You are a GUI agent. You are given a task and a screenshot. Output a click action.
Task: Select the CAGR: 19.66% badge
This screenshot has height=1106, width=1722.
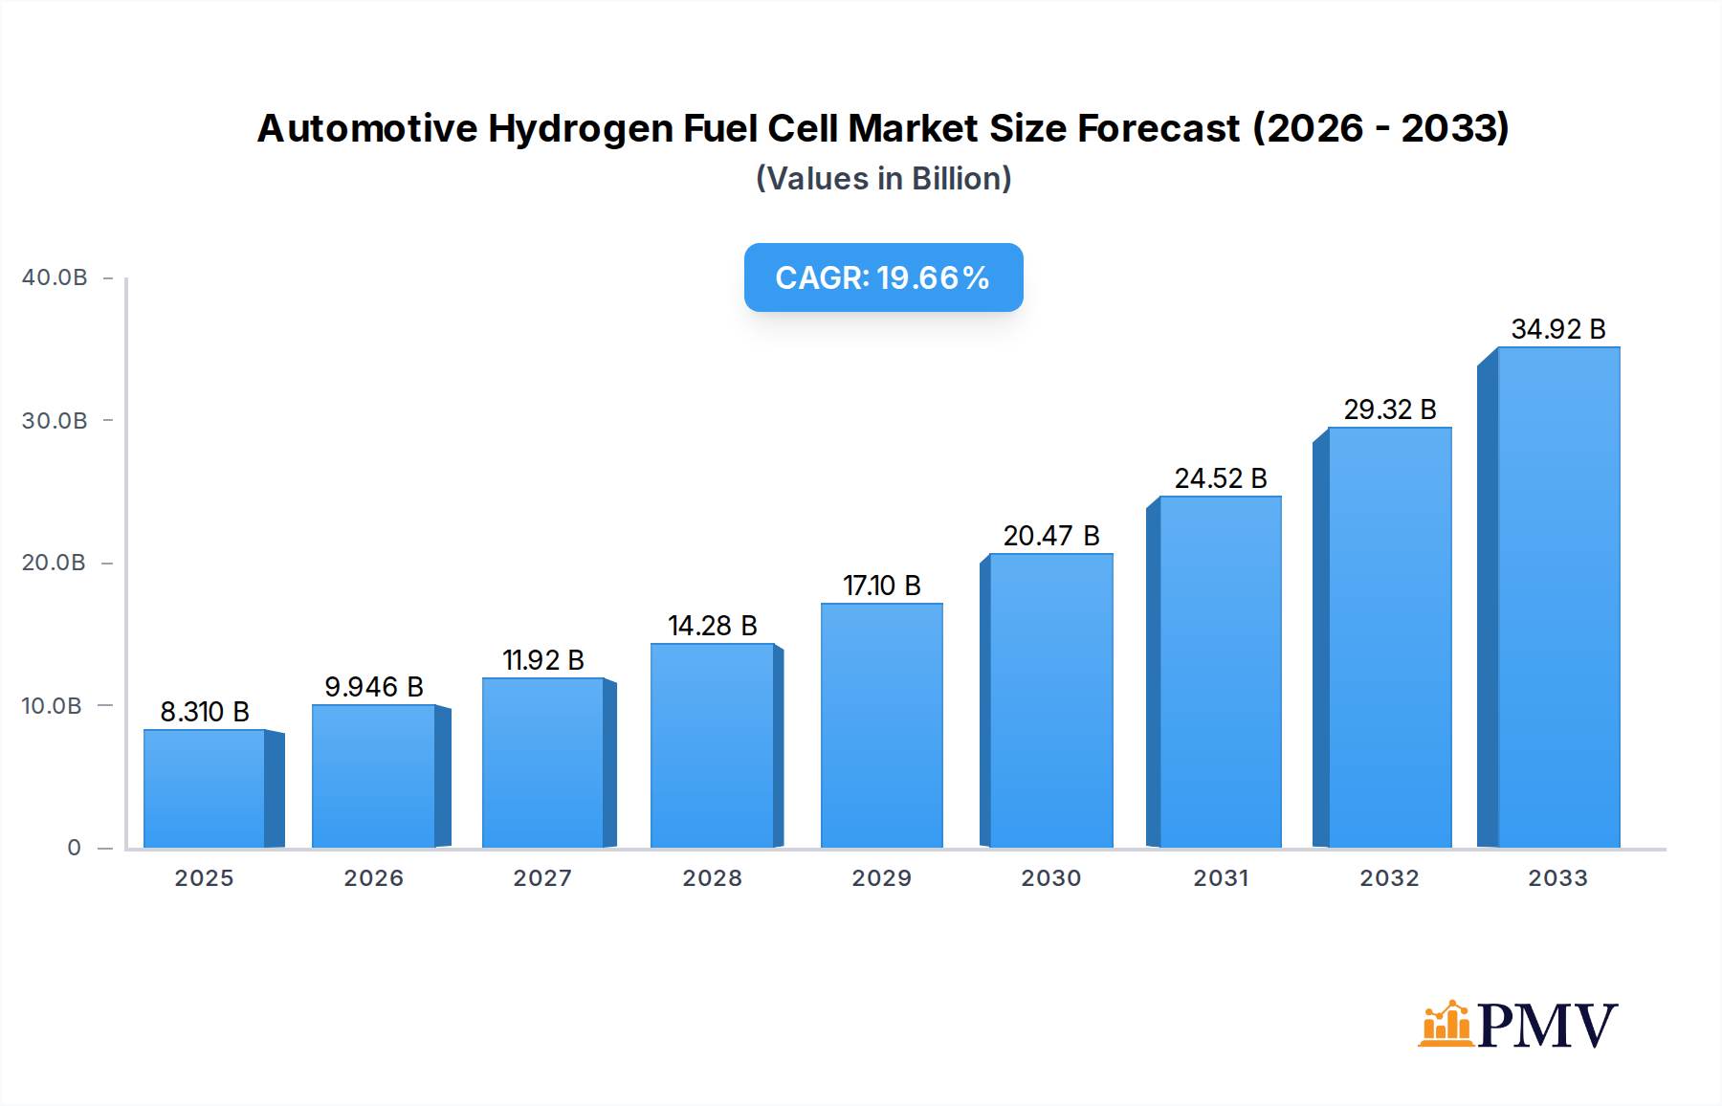(x=882, y=278)
